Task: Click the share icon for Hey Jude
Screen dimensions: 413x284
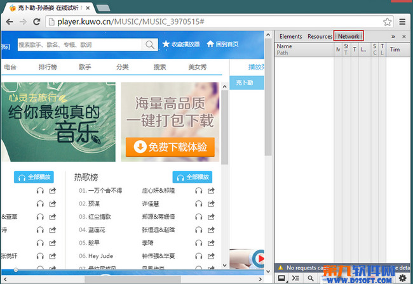Action: coord(210,255)
